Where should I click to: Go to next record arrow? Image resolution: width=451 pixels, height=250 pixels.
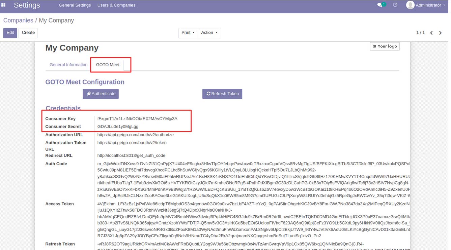point(440,33)
